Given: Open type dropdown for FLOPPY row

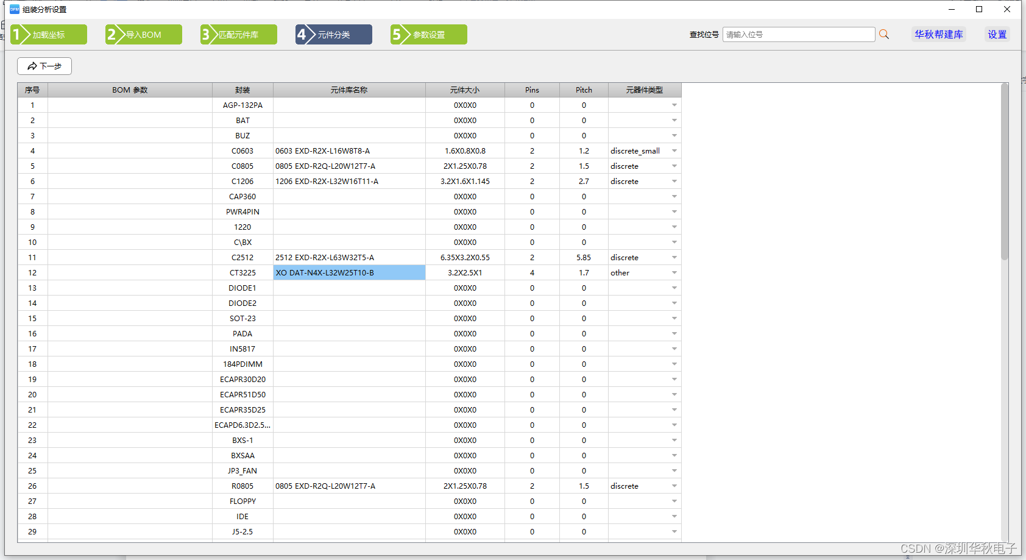Looking at the screenshot, I should (674, 502).
